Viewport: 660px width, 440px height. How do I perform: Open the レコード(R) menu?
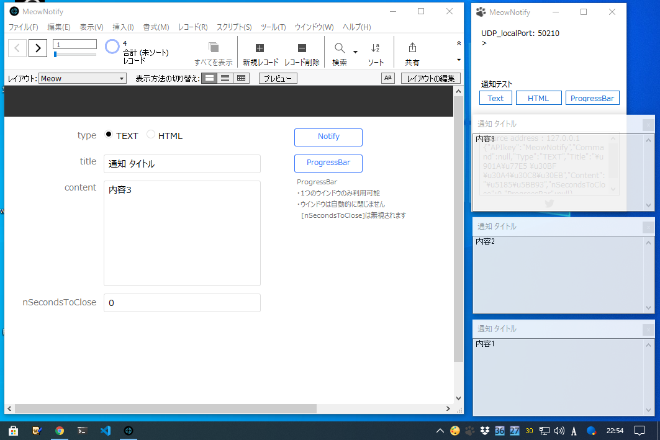click(x=192, y=27)
